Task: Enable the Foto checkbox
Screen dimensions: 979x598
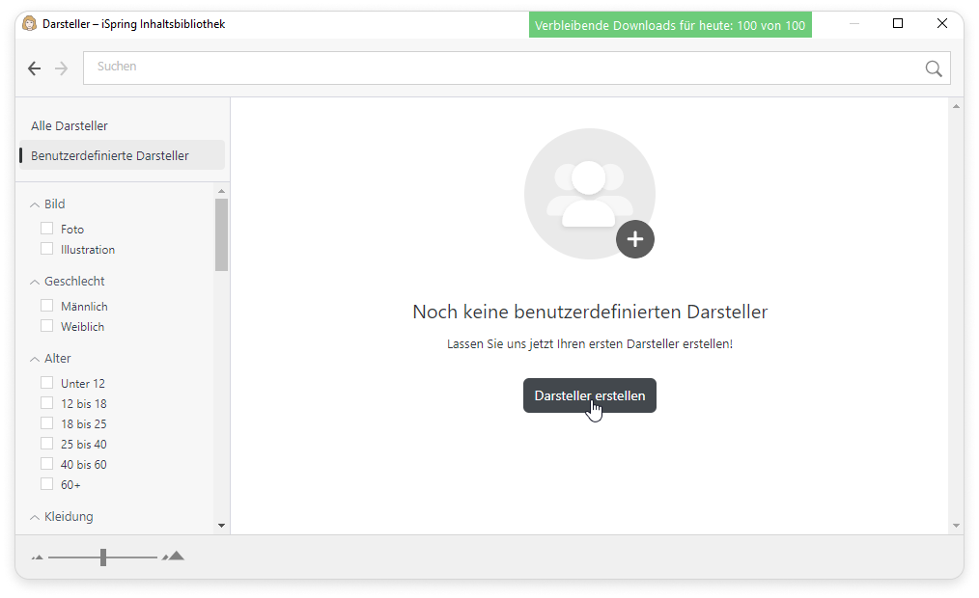Action: pyautogui.click(x=46, y=229)
